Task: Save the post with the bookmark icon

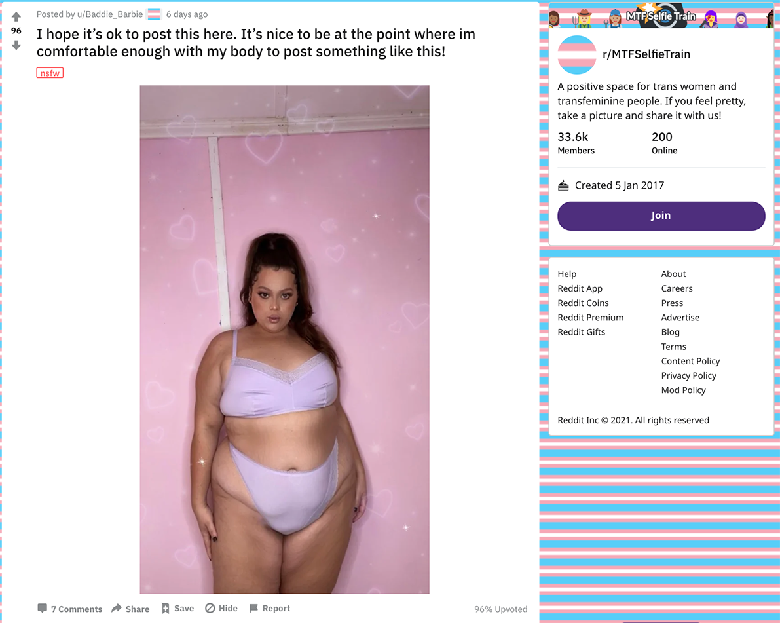Action: point(165,608)
